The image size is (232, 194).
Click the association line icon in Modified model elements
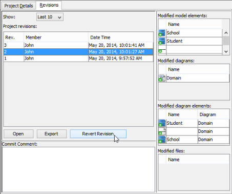click(x=162, y=50)
